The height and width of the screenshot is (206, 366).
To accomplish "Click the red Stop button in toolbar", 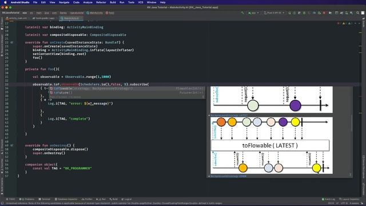I will click(x=324, y=13).
